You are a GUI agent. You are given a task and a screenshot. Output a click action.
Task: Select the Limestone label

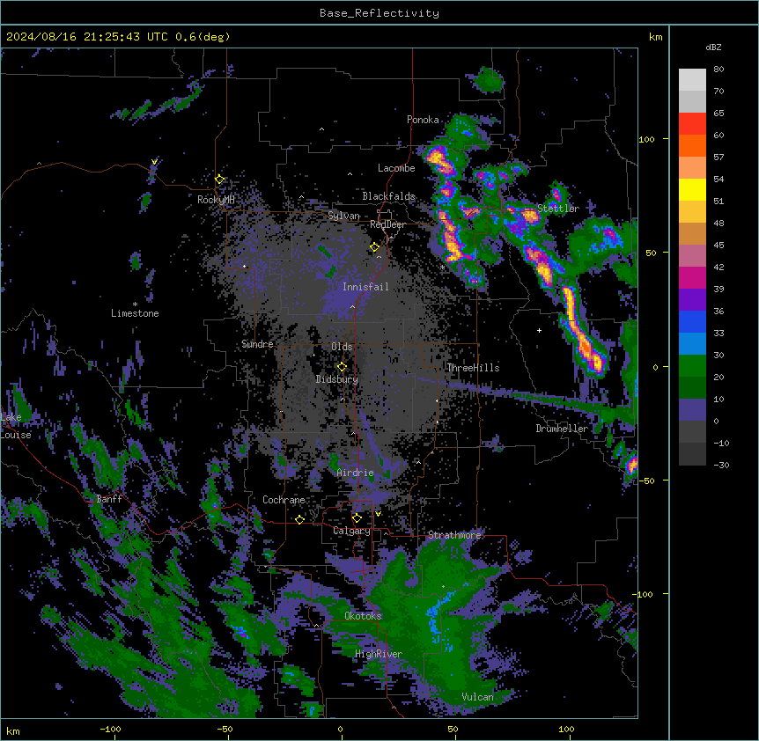(x=135, y=313)
